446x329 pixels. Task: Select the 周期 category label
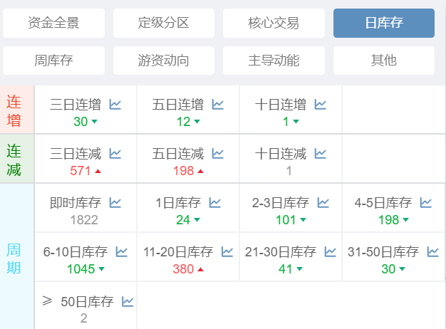coord(14,258)
